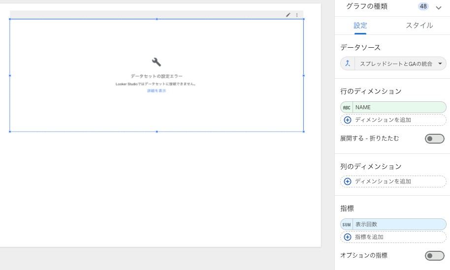Open the 詳細を表示 error details link

pos(157,91)
